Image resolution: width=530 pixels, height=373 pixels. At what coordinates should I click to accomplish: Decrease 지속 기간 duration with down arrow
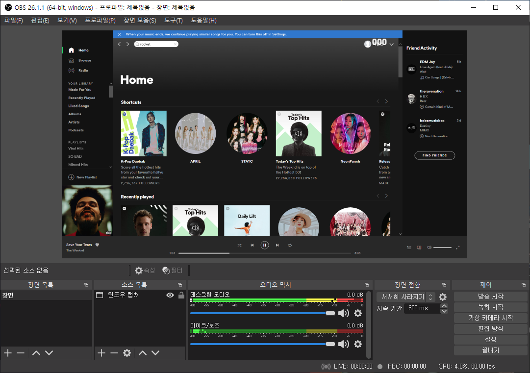[x=444, y=311]
